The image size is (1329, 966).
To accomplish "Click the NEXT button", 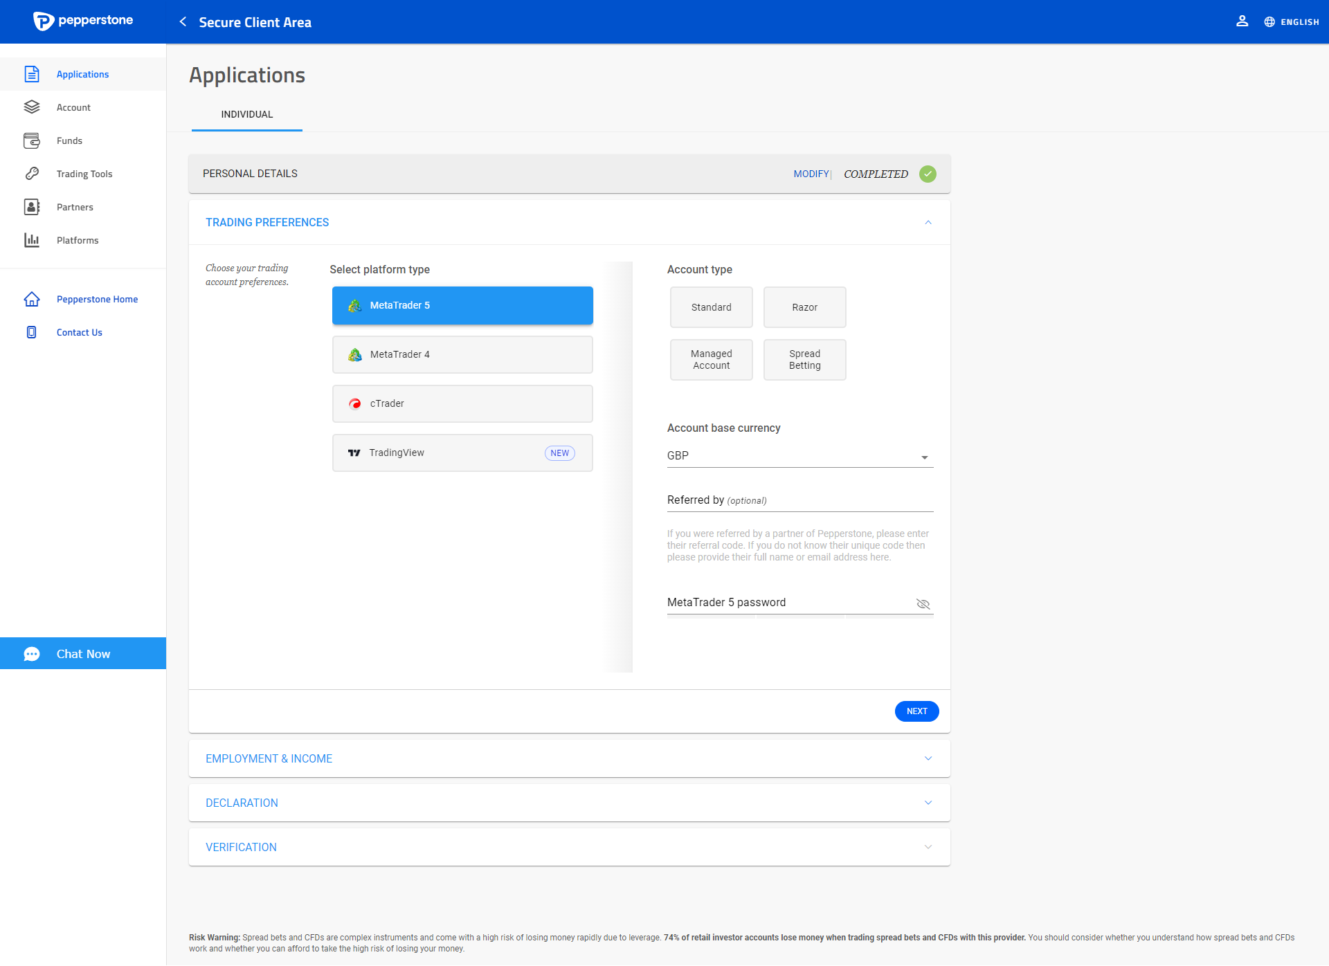I will pyautogui.click(x=916, y=711).
